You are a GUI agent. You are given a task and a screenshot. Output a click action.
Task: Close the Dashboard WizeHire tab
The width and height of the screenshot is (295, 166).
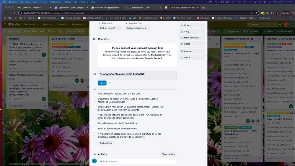click(x=50, y=8)
